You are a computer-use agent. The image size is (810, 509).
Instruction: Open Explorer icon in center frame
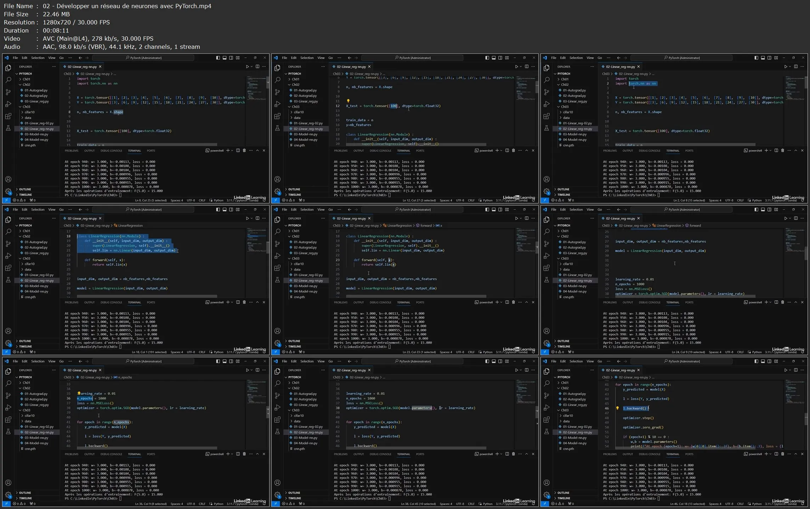(277, 220)
